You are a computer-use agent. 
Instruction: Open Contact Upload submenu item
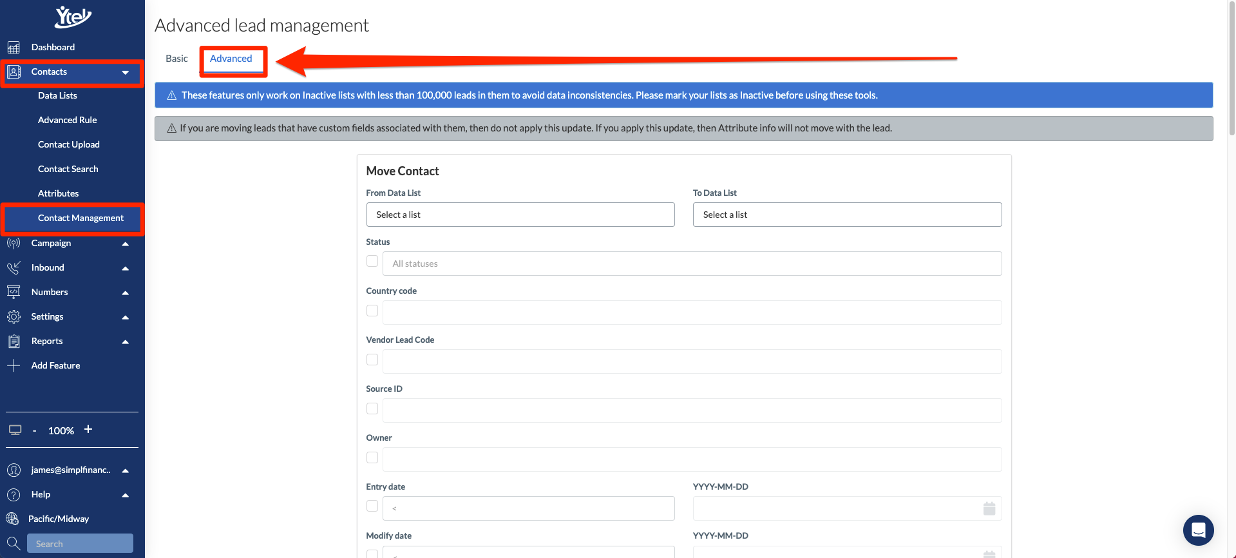point(68,144)
